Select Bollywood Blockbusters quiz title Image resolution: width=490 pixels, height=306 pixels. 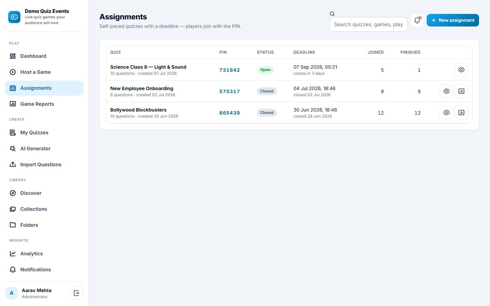[x=138, y=110]
